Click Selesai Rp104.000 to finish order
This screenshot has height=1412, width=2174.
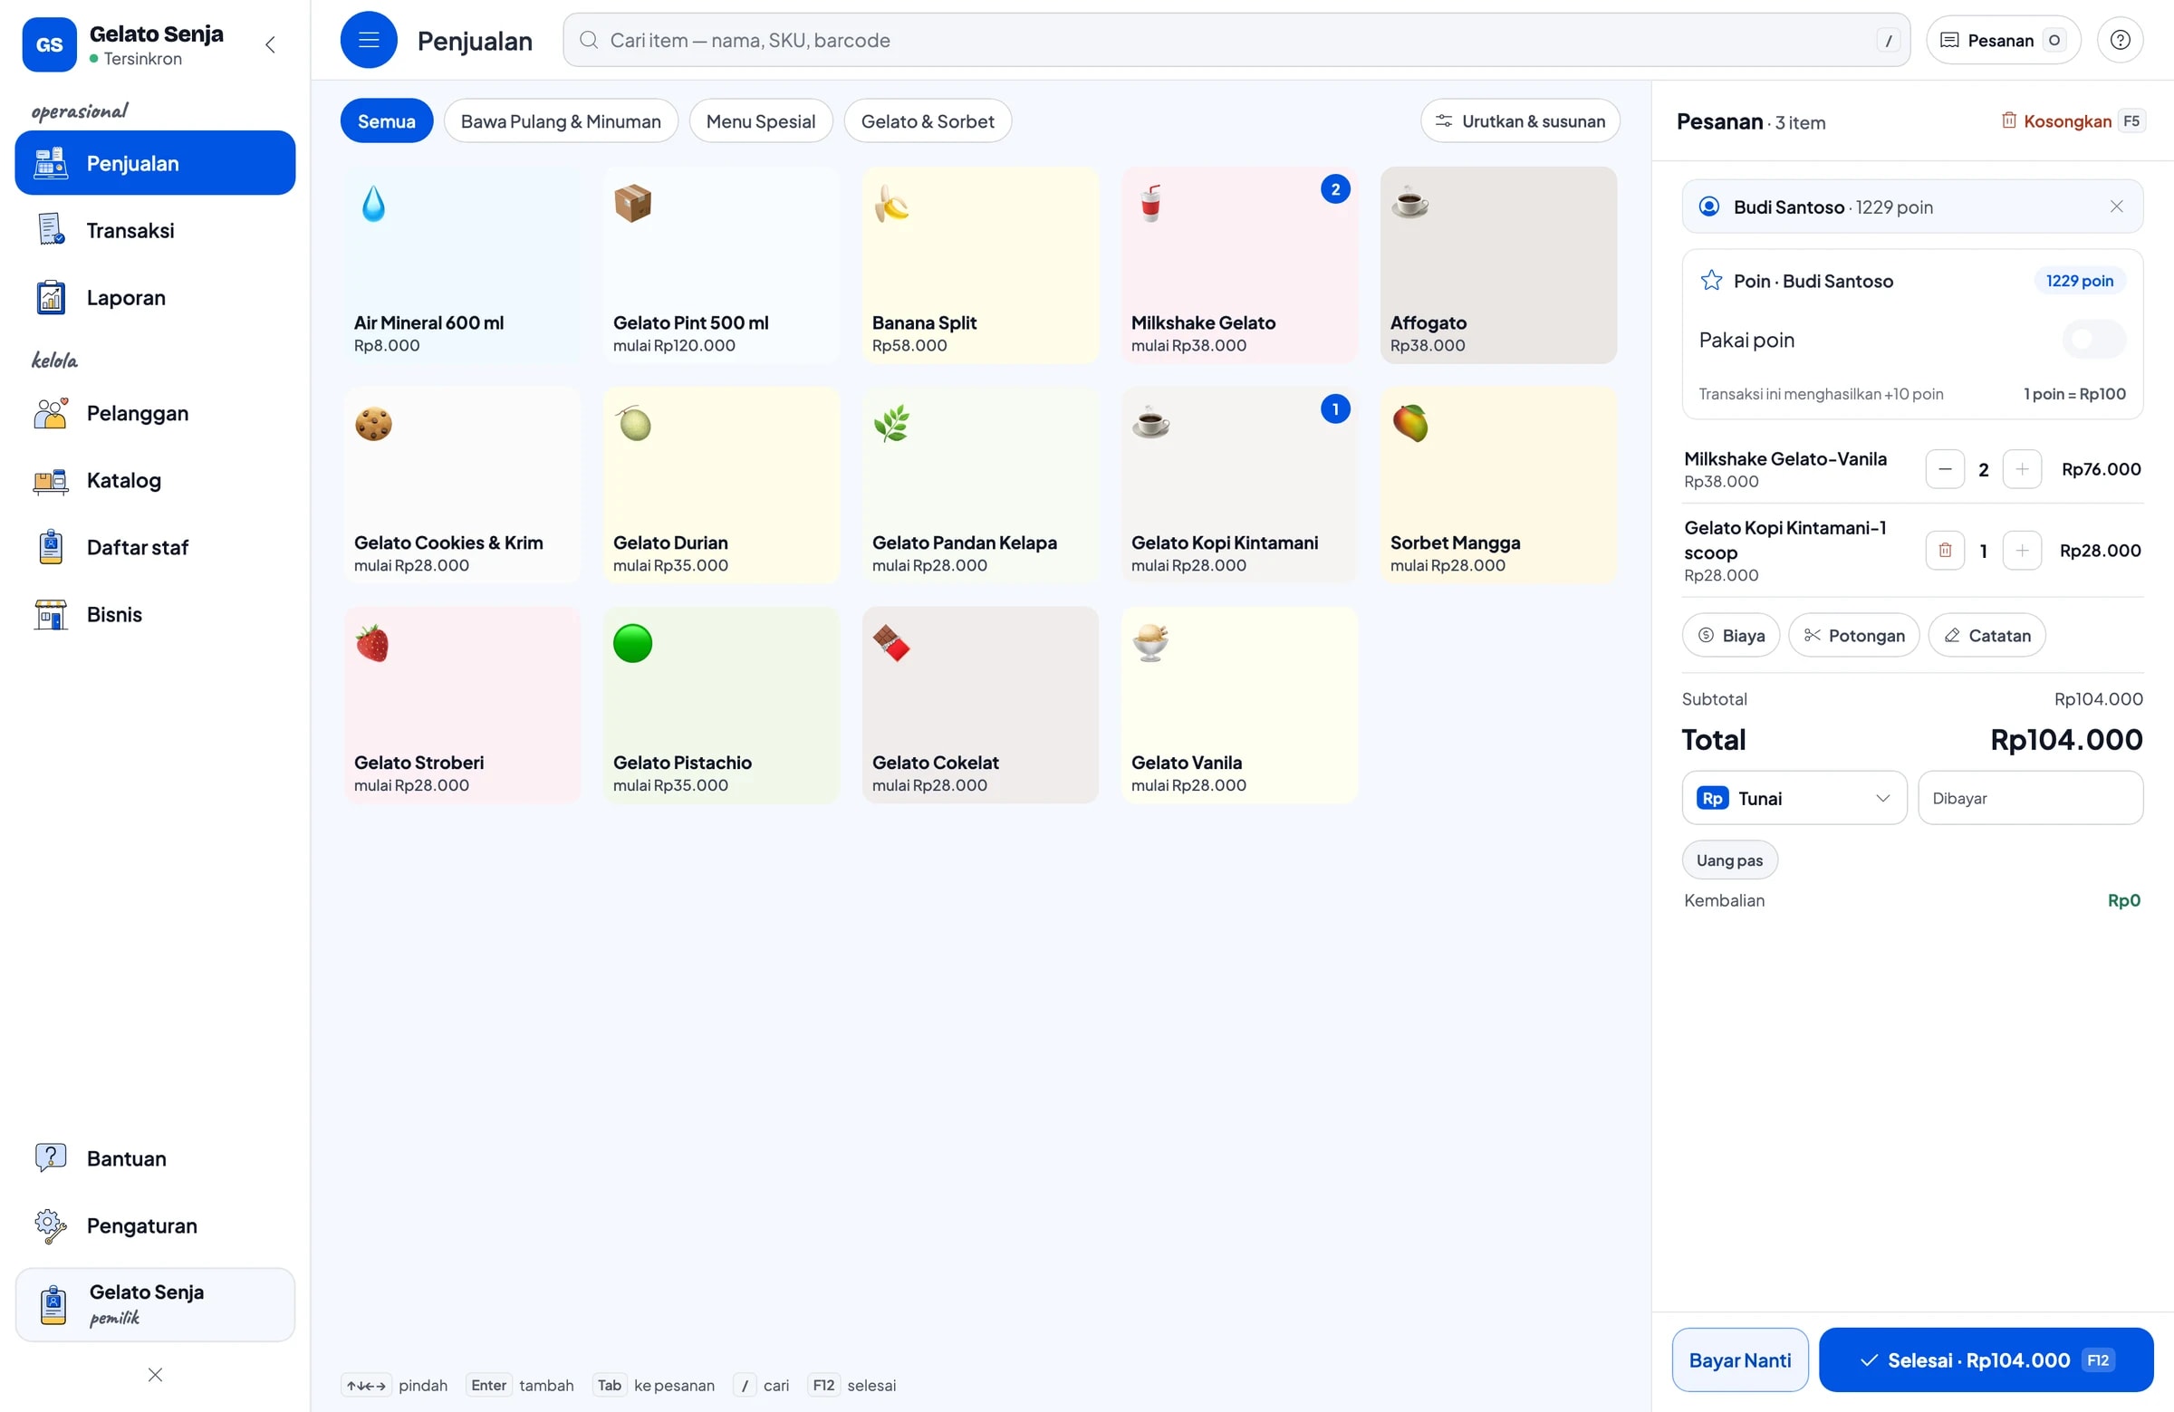1986,1360
